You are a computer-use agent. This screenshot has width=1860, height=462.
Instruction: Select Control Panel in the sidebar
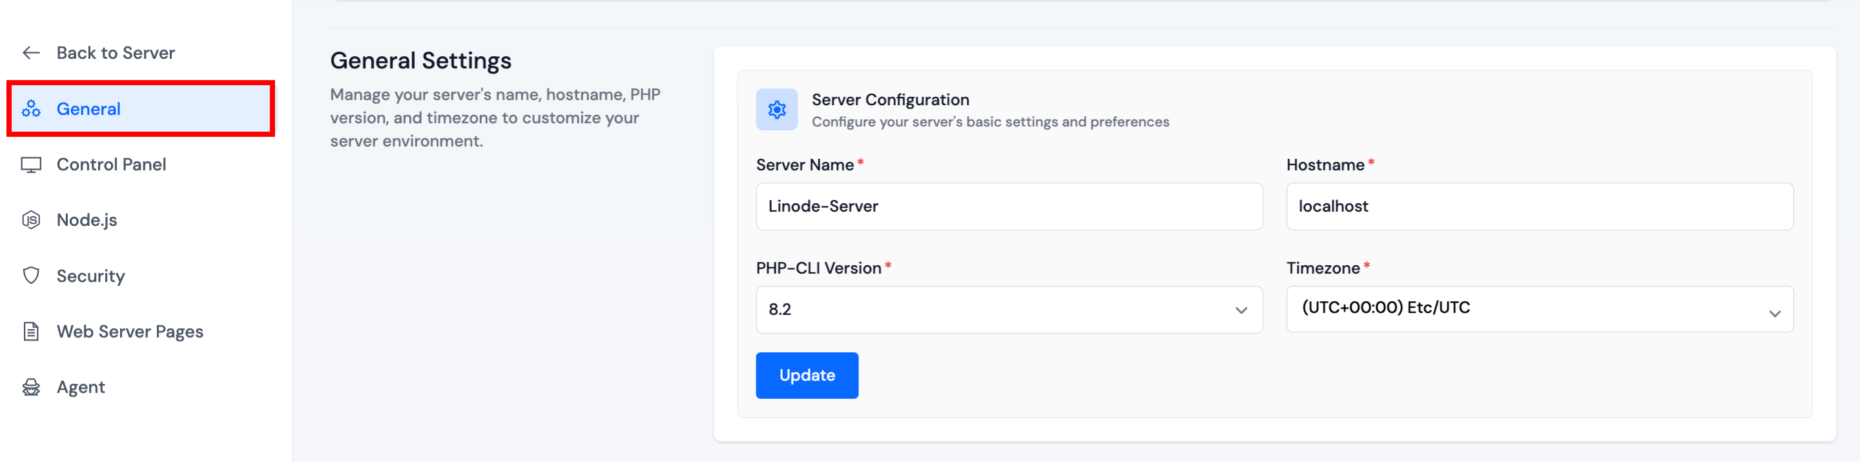[111, 165]
